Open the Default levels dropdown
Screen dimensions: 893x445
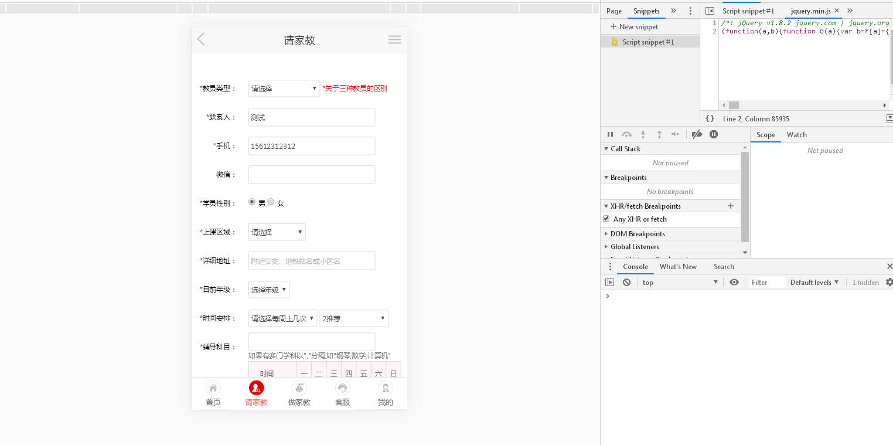(x=814, y=282)
